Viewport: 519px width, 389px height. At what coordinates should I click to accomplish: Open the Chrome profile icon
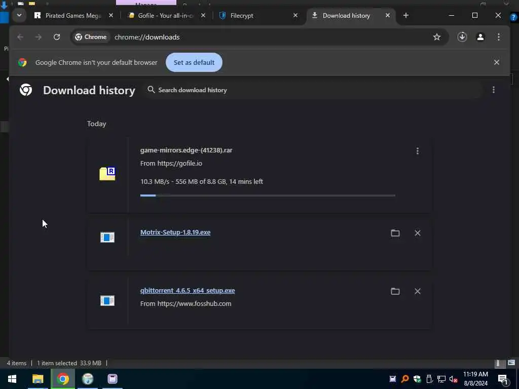(480, 37)
